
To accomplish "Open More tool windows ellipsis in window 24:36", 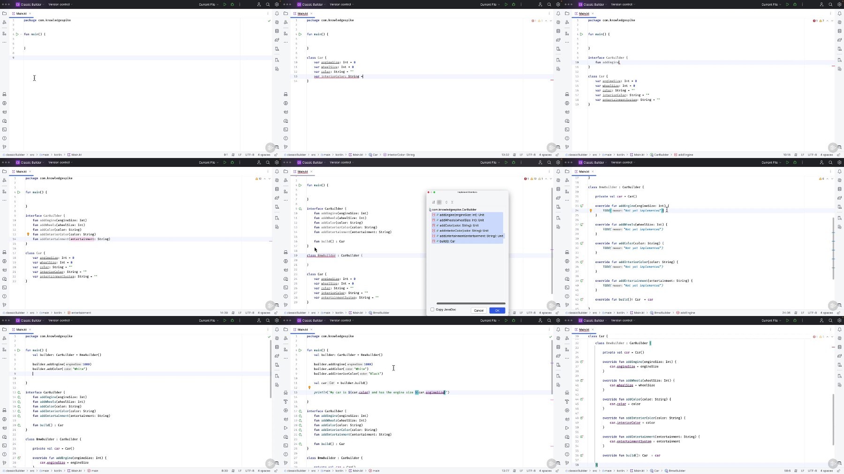I will [567, 200].
